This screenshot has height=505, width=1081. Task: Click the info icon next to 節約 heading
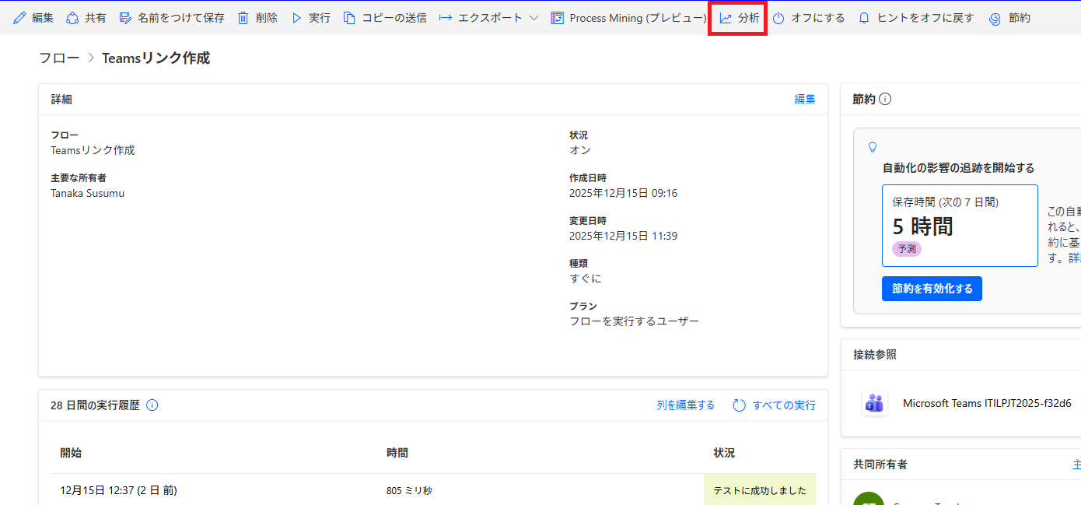click(x=885, y=99)
